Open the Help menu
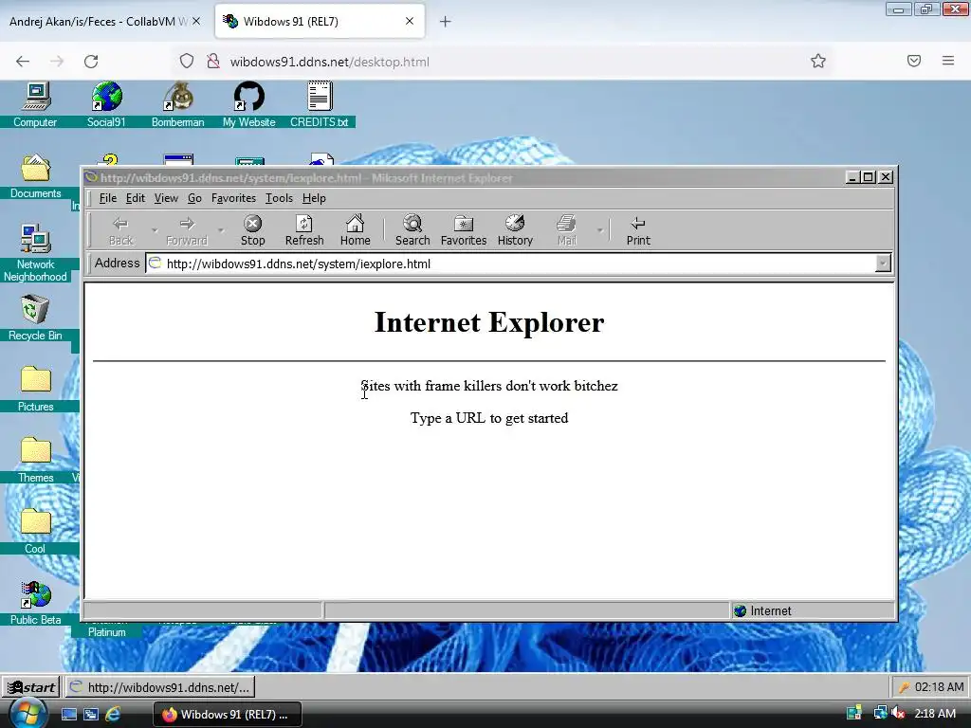The image size is (971, 728). [x=314, y=198]
